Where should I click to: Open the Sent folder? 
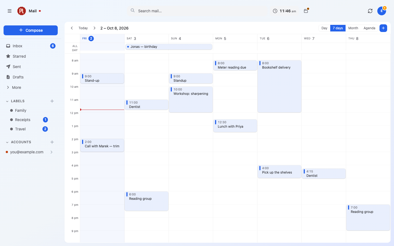point(31,67)
